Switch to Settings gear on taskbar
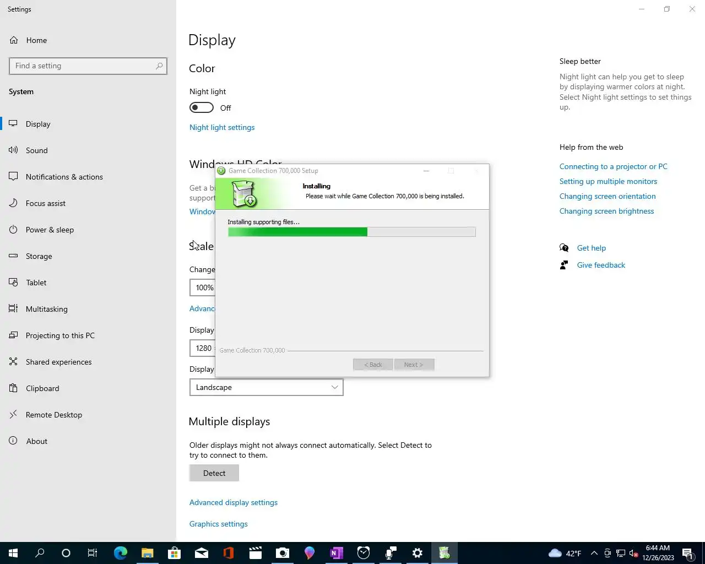This screenshot has width=705, height=564. 417,553
